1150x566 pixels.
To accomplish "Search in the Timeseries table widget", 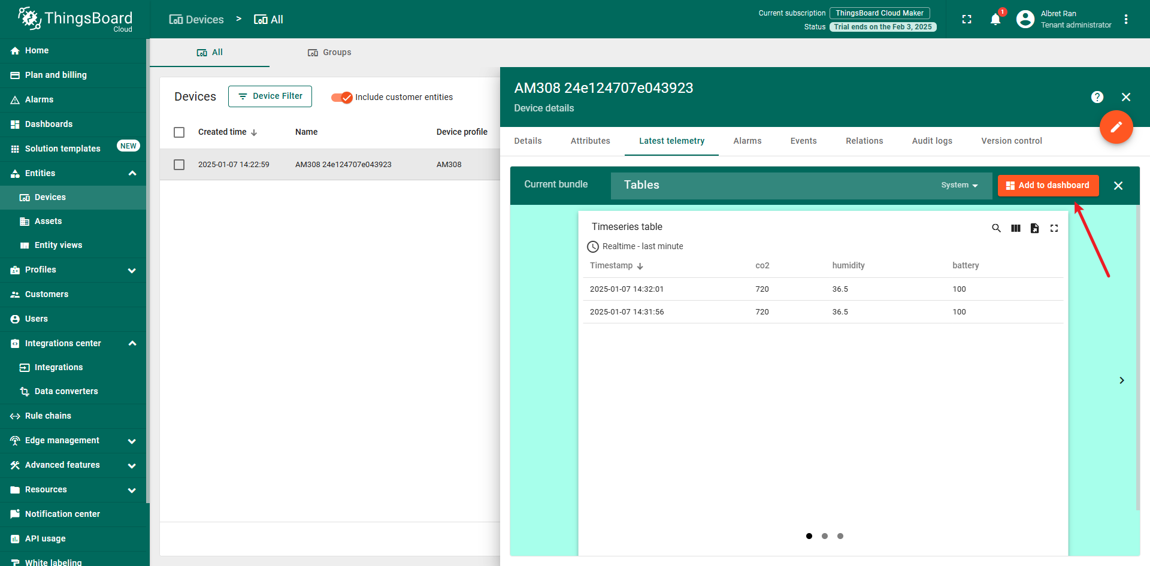I will tap(996, 228).
